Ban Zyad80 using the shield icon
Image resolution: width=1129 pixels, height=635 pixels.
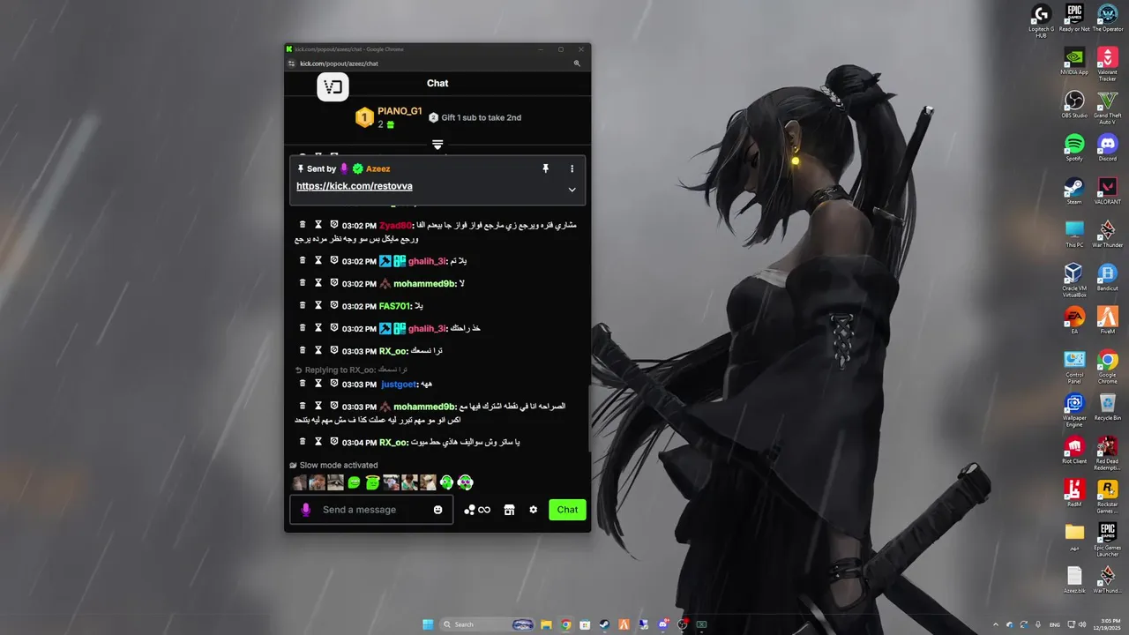334,225
